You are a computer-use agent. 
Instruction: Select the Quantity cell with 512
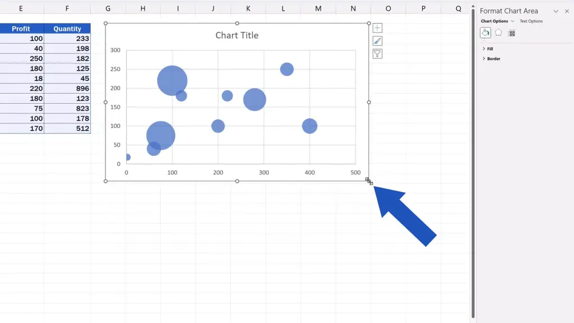click(x=67, y=128)
